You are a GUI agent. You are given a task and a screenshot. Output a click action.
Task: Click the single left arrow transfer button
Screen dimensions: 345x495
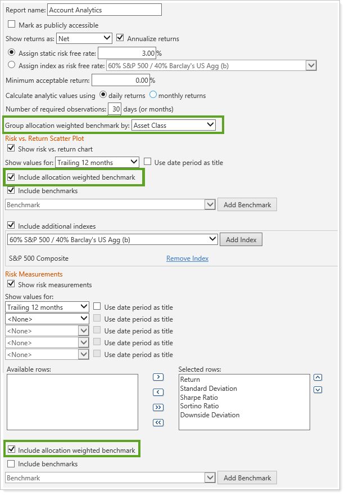tap(158, 392)
